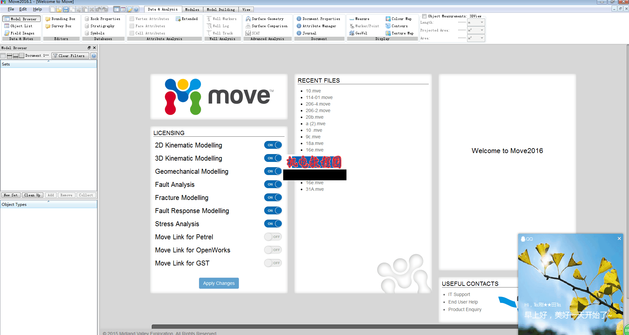Screen dimensions: 629x335
Task: Click the Help question mark toolbar icon
Action: click(x=136, y=10)
